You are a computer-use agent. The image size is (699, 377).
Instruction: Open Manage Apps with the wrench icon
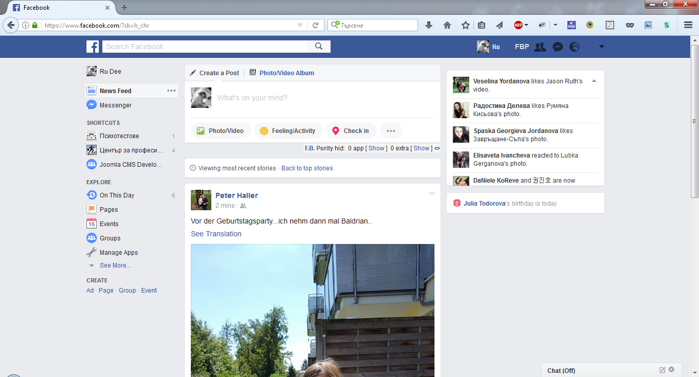coord(119,253)
